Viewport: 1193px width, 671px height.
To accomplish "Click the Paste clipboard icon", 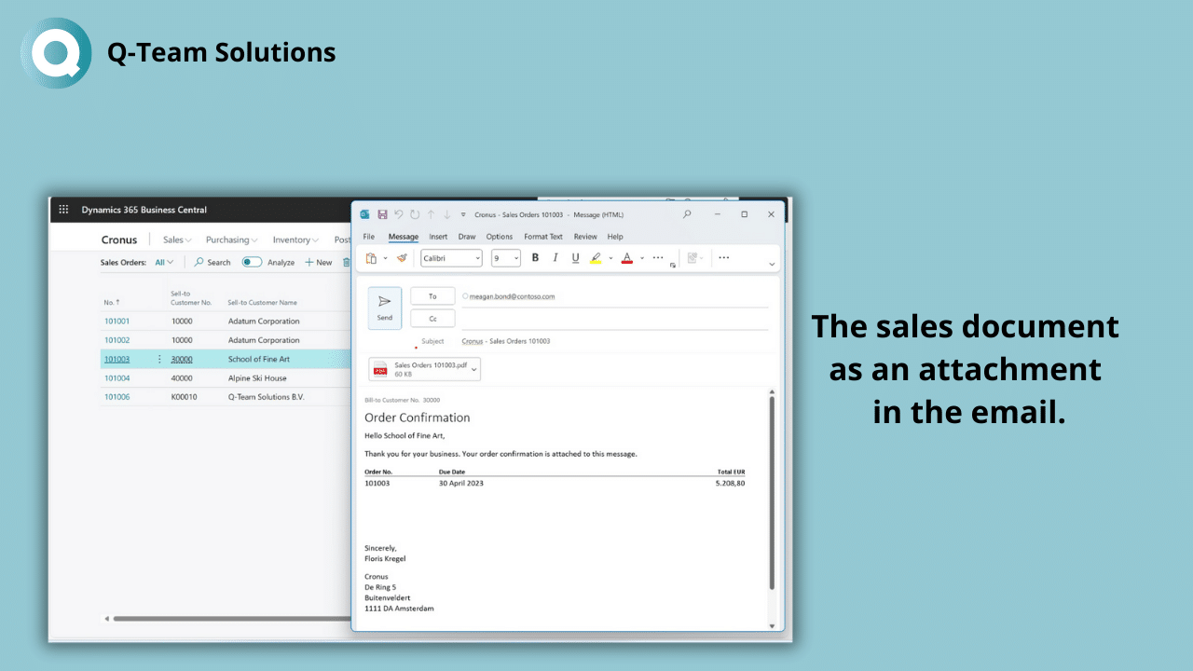I will (x=371, y=258).
